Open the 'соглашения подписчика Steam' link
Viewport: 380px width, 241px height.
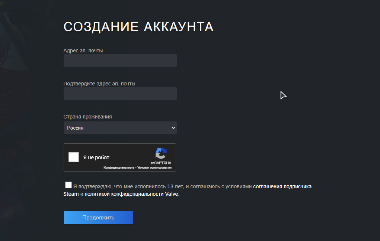pyautogui.click(x=282, y=187)
